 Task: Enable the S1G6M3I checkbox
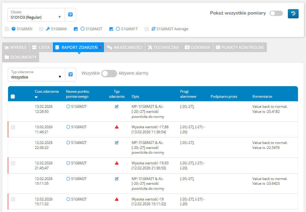coord(7,29)
